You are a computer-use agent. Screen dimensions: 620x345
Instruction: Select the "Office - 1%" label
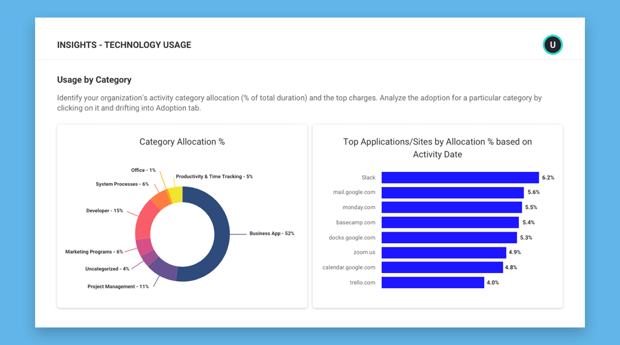click(x=143, y=170)
